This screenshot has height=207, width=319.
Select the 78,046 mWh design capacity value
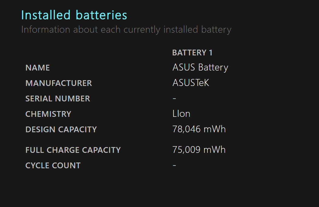click(199, 129)
